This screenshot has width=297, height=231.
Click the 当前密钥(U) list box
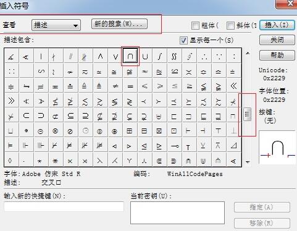click(177, 212)
